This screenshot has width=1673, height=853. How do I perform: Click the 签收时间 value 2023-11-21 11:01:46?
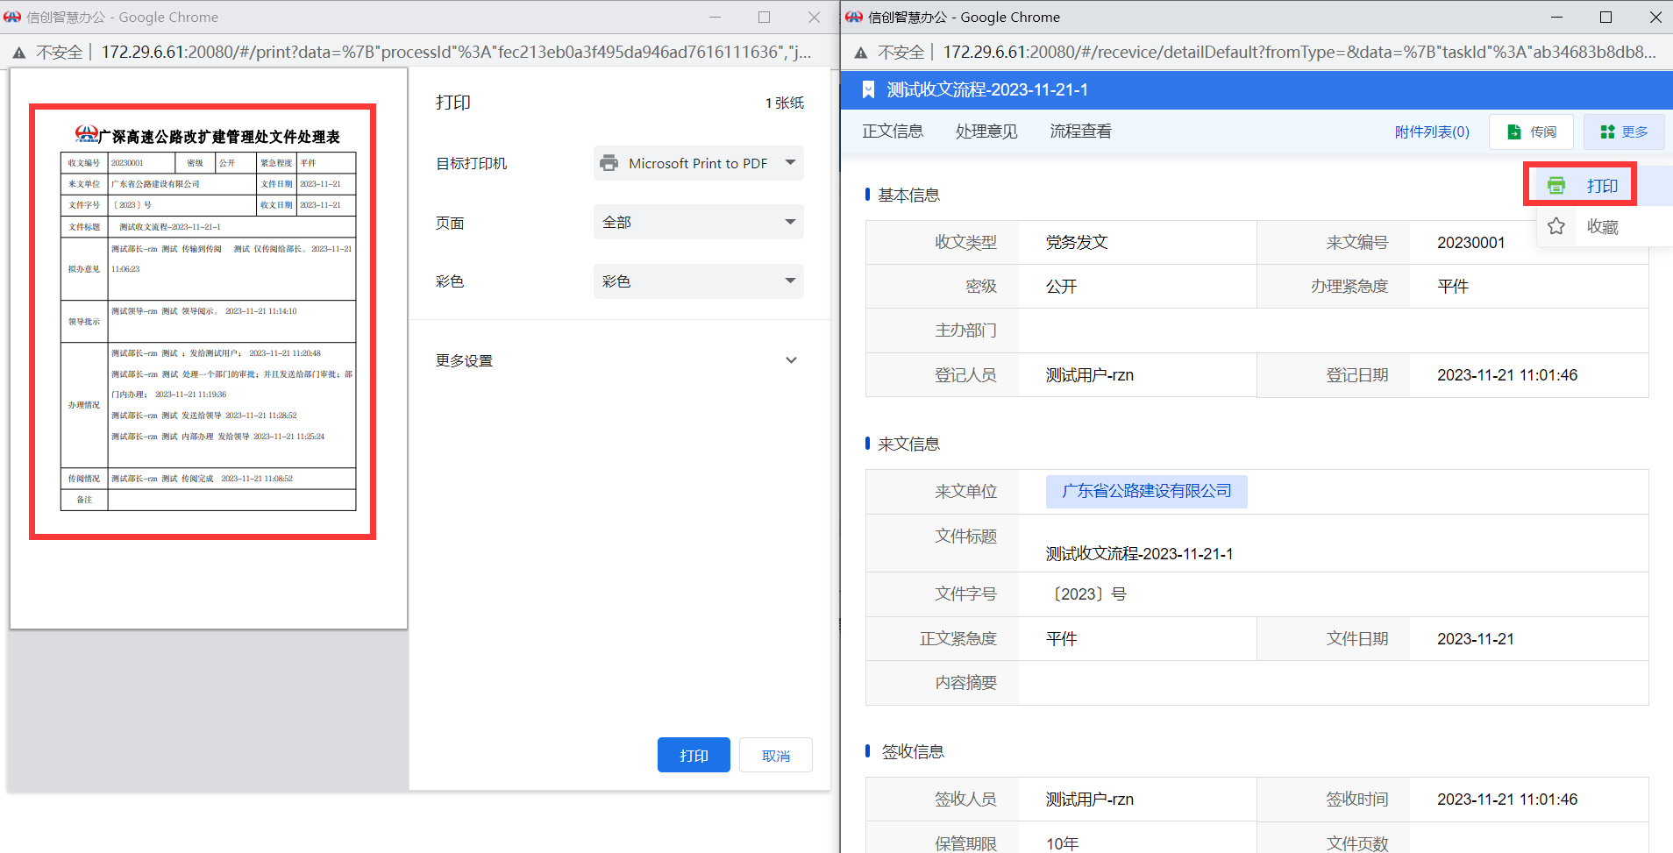tap(1507, 800)
